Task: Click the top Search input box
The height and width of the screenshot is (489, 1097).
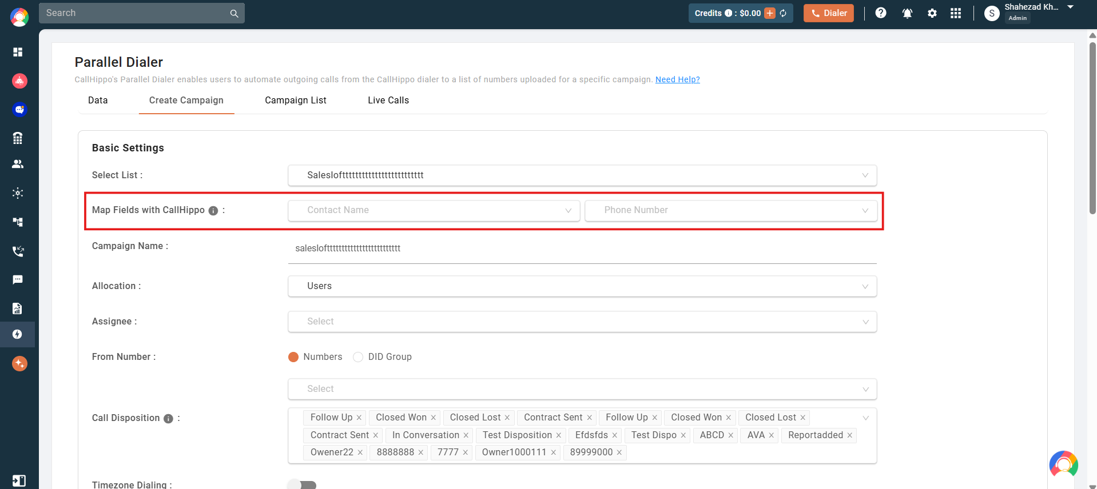Action: pos(142,13)
